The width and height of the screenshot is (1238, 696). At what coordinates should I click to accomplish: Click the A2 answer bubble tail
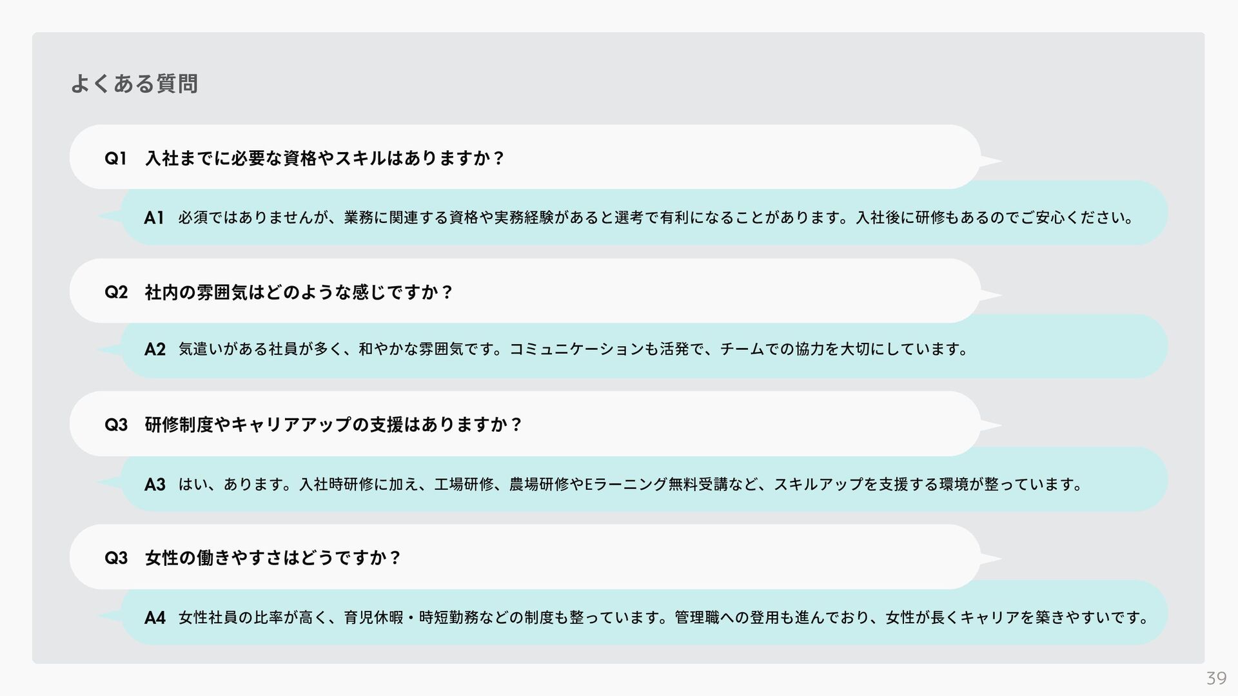(110, 350)
